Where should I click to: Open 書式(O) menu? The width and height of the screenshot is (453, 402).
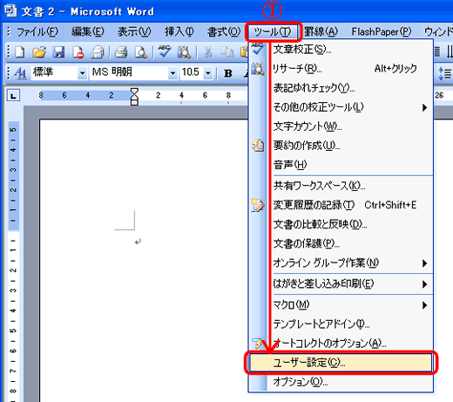[224, 31]
